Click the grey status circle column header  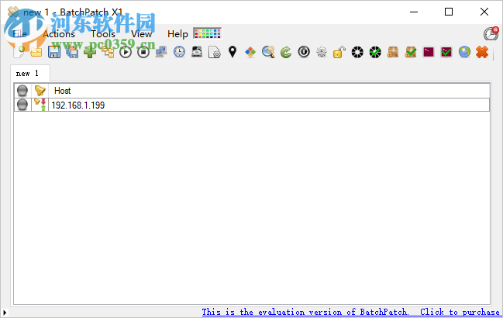22,91
